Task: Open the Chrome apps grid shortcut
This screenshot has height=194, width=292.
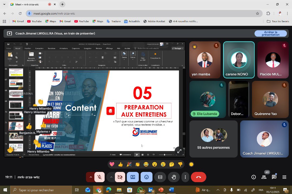Action: tap(5, 21)
